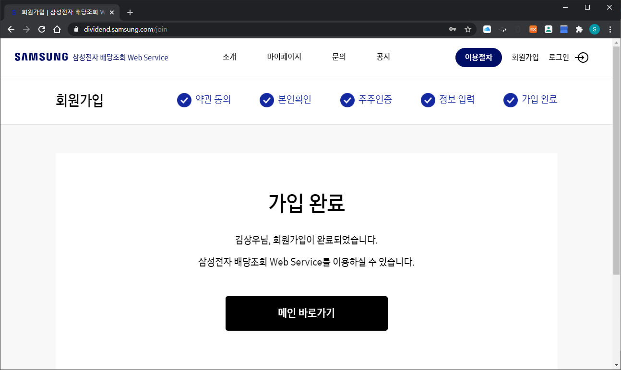The width and height of the screenshot is (621, 370).
Task: Click the scrollbar up arrow
Action: pyautogui.click(x=617, y=42)
